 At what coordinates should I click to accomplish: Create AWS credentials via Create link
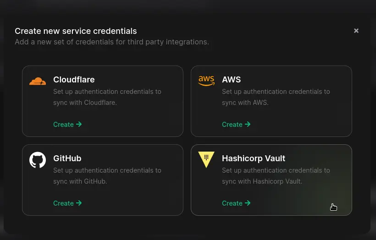point(232,125)
